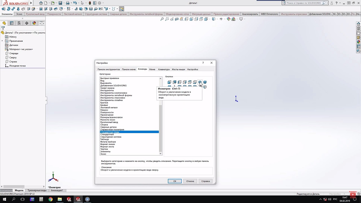Open the ConfigurationManager panel tab

19,23
